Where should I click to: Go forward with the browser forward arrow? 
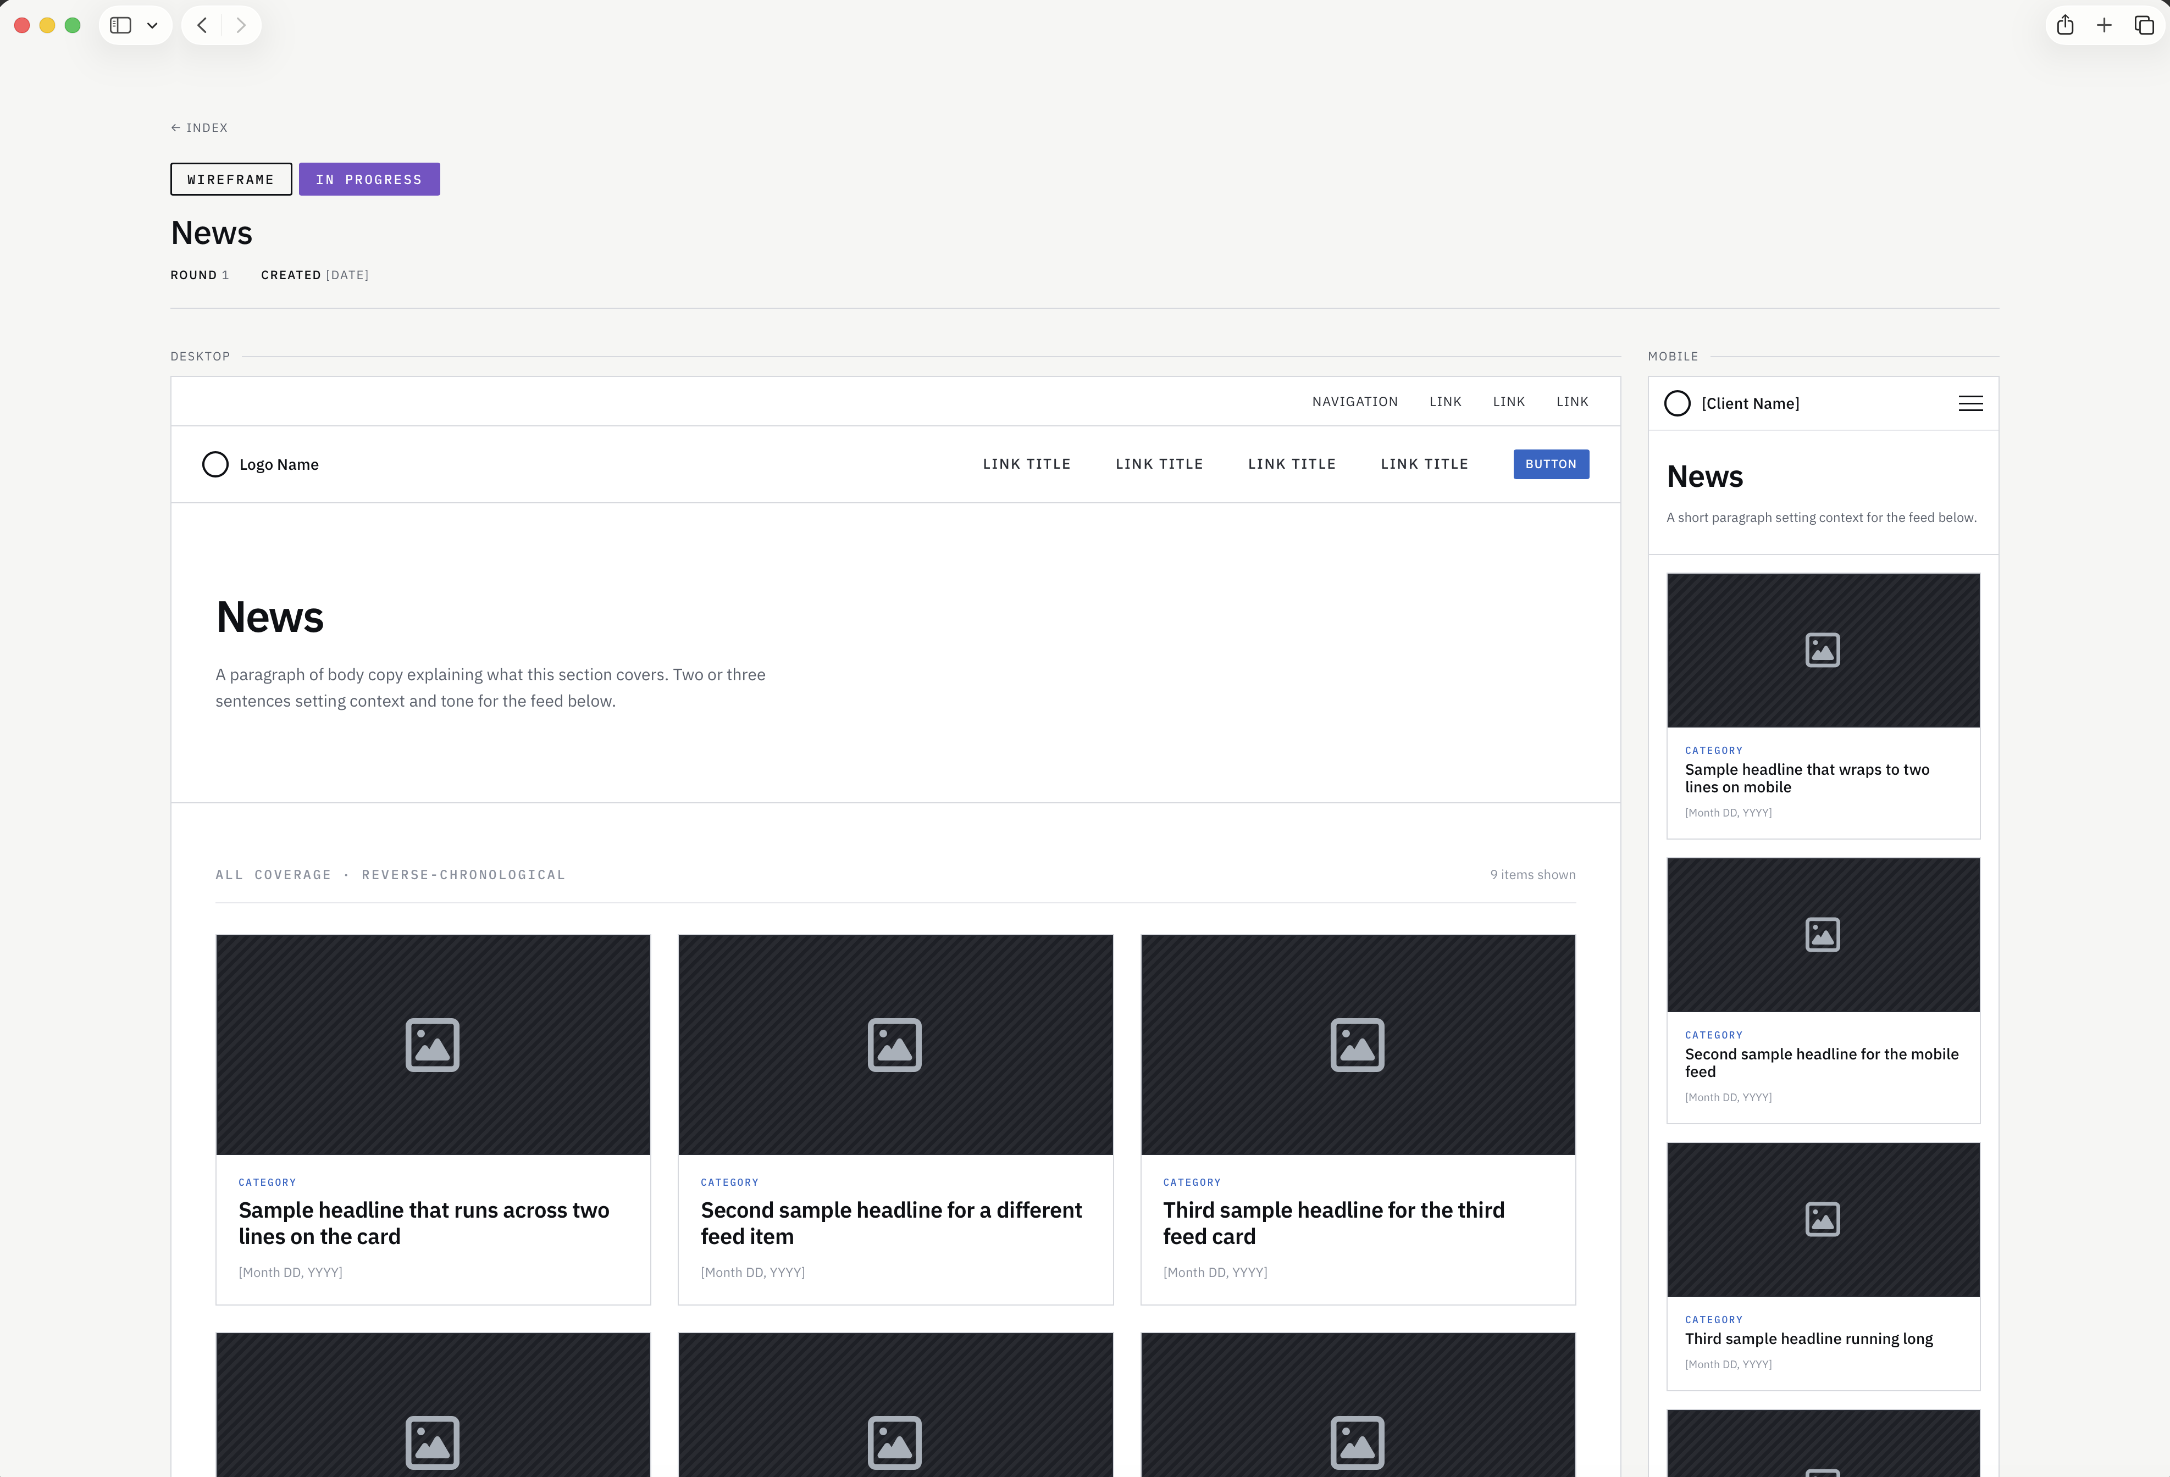pyautogui.click(x=241, y=25)
